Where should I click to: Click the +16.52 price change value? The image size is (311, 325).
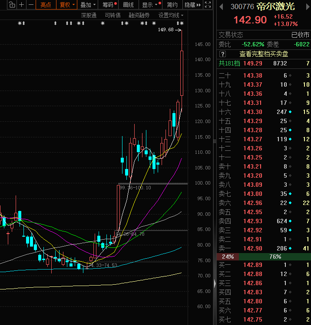pos(283,16)
